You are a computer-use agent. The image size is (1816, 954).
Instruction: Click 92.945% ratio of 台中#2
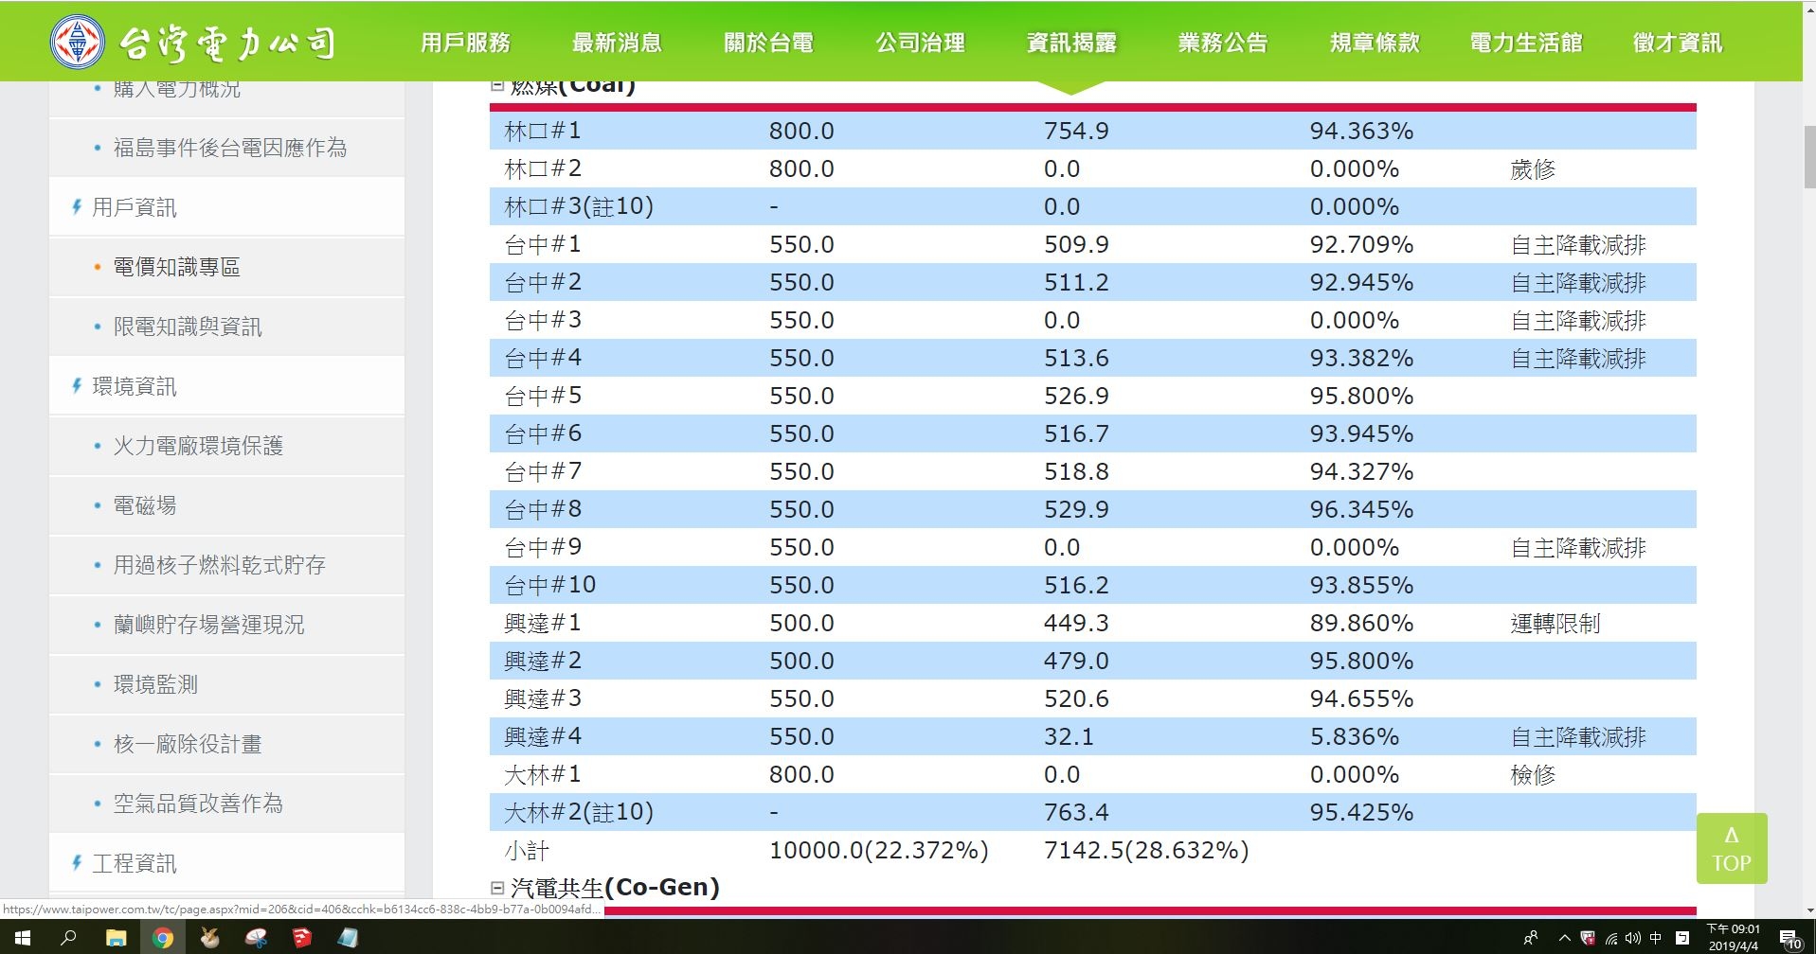tap(1361, 282)
